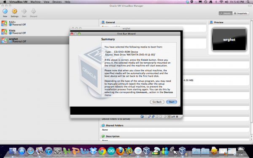
Task: Open Firefox from the Dock
Action: tap(120, 151)
